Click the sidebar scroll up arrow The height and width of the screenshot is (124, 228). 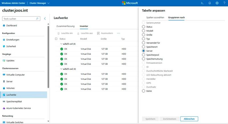tap(48, 24)
